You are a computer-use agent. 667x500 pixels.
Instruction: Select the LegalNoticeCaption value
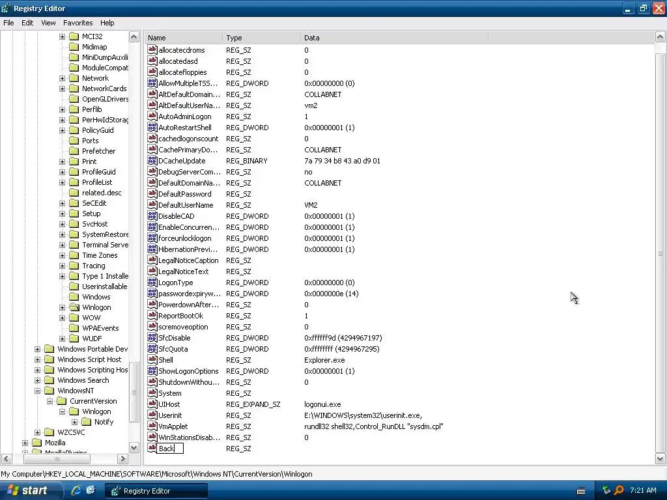tap(188, 260)
